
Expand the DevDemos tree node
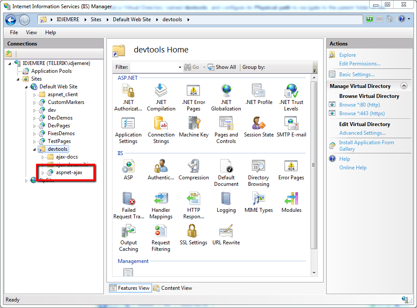(35, 118)
